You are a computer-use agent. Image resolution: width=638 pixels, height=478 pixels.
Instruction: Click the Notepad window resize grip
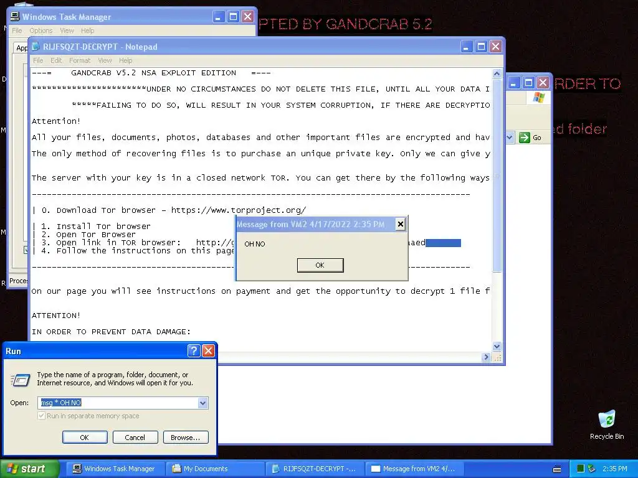tap(497, 357)
